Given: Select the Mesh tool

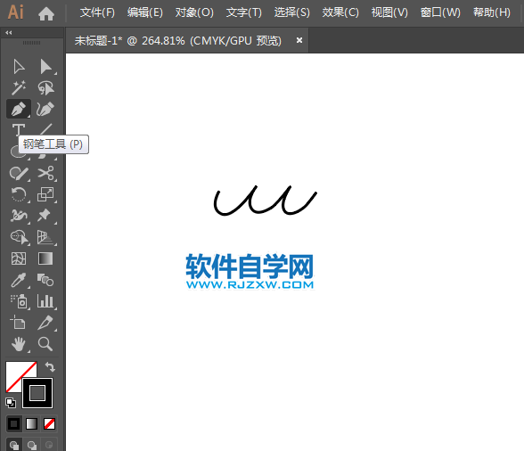Looking at the screenshot, I should click(19, 258).
